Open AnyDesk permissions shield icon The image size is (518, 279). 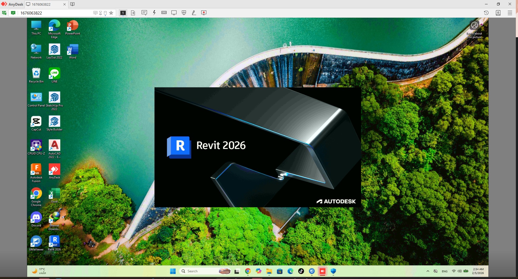pos(184,13)
